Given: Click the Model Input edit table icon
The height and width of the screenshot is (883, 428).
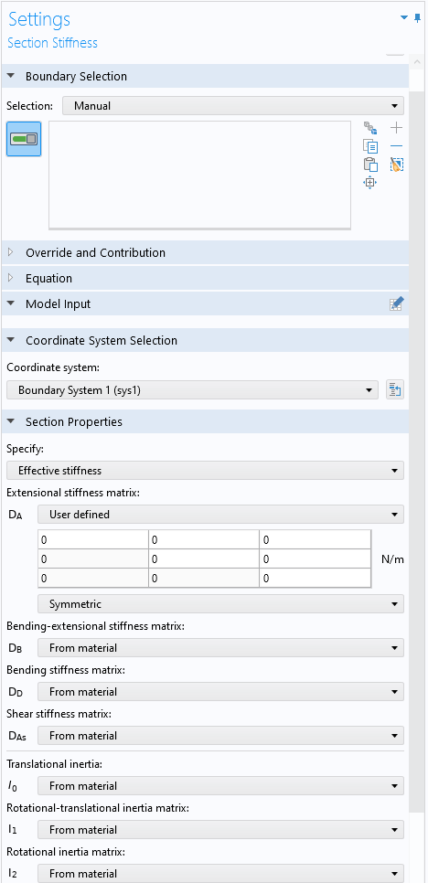Looking at the screenshot, I should [397, 304].
